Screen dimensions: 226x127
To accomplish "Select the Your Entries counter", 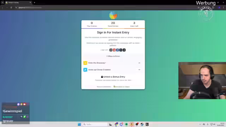I will click(x=92, y=24).
